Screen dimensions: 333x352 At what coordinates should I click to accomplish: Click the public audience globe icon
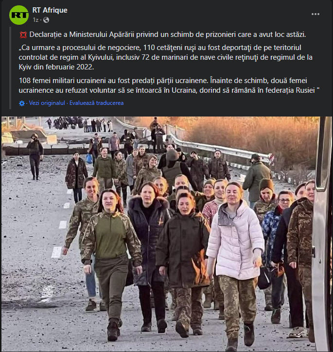46,20
